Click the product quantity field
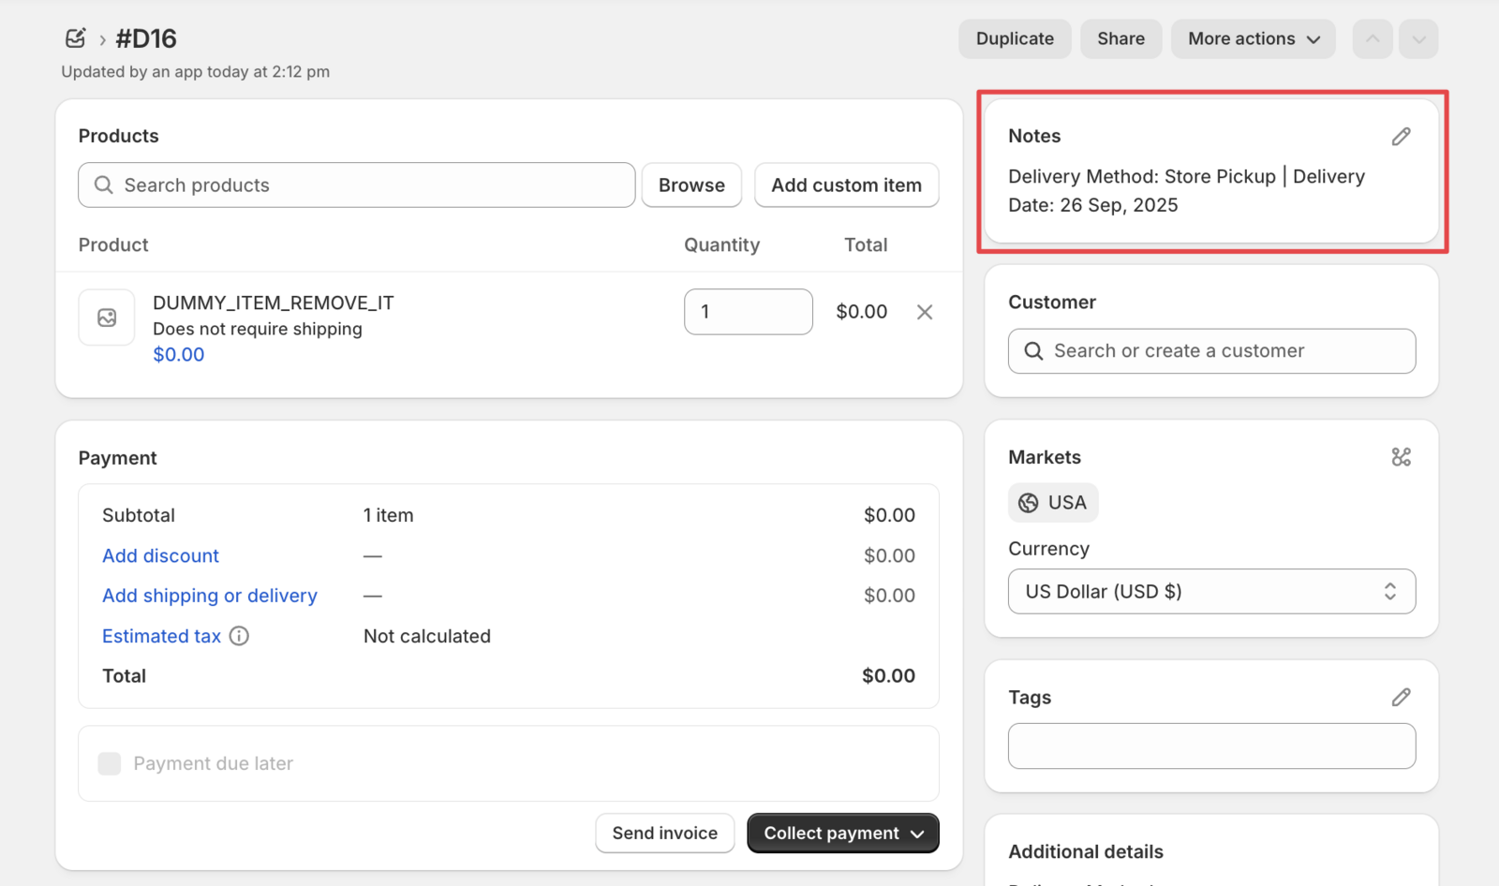The height and width of the screenshot is (886, 1499). [x=749, y=312]
